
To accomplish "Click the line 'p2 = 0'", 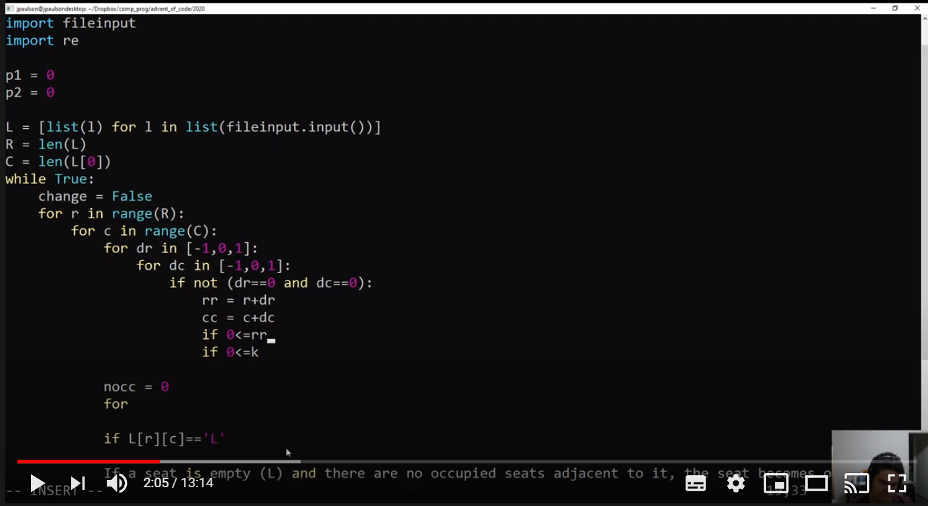I will pyautogui.click(x=30, y=93).
